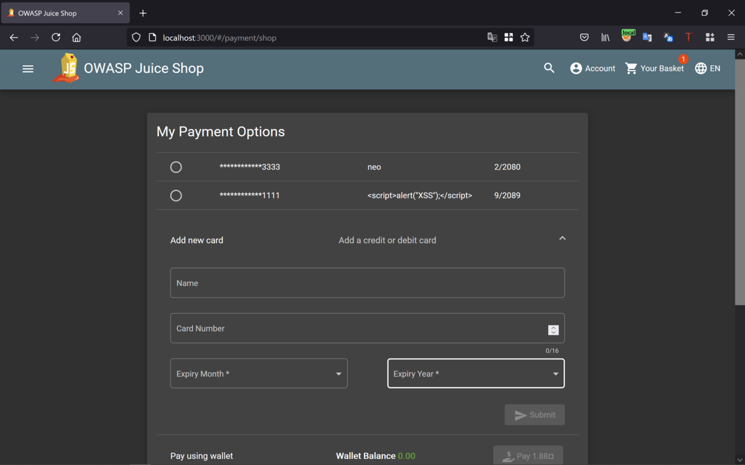Bookmark this page with the star

point(525,37)
